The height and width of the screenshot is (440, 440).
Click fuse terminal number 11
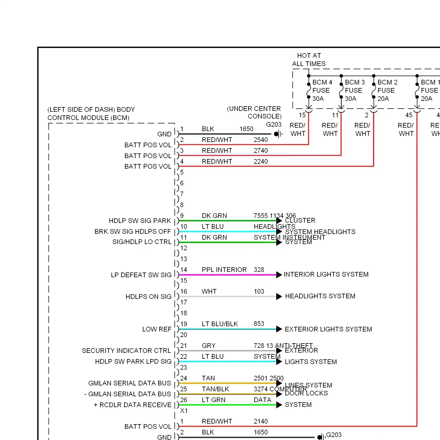(335, 115)
